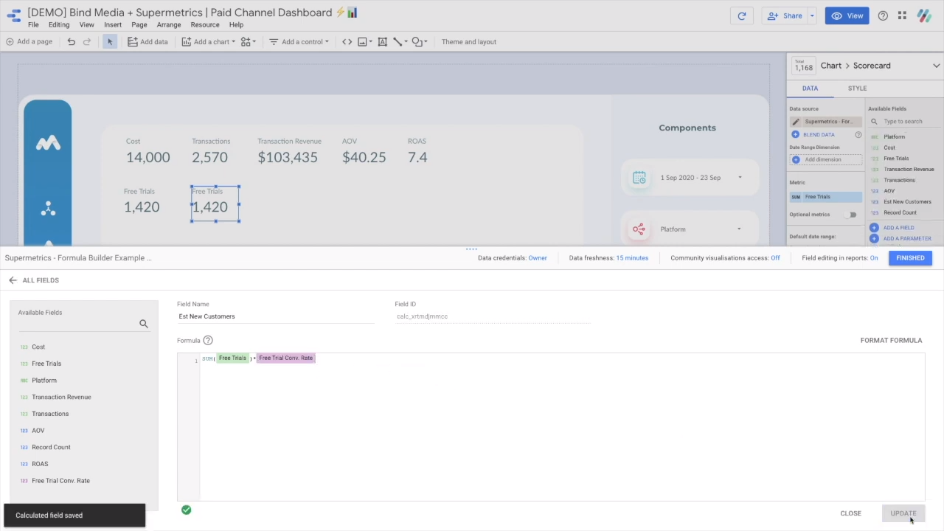Click the URL embed code icon
This screenshot has height=531, width=944.
(347, 42)
